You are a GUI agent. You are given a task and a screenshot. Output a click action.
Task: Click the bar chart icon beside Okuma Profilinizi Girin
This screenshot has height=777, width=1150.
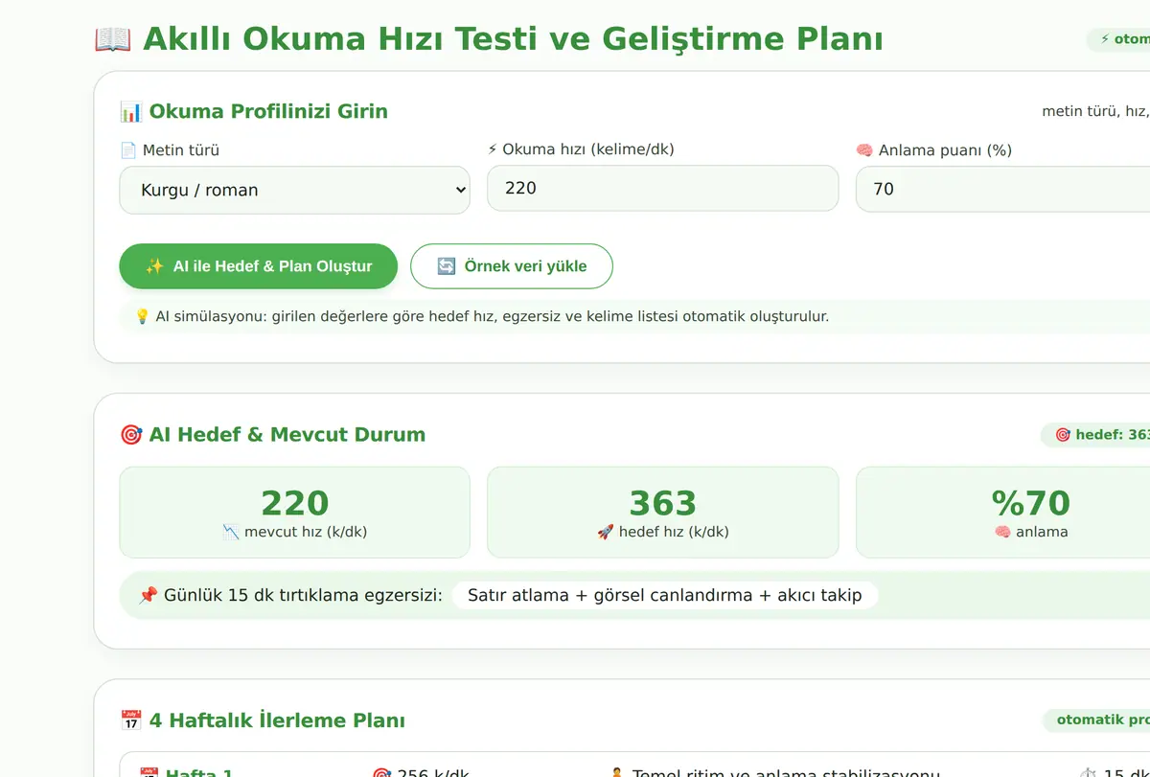[x=130, y=111]
